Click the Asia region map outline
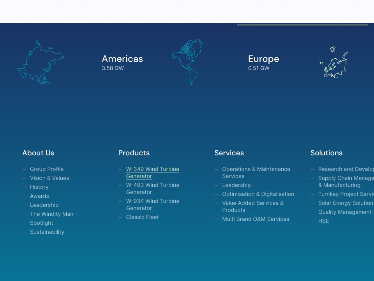Image resolution: width=374 pixels, height=281 pixels. click(x=41, y=62)
